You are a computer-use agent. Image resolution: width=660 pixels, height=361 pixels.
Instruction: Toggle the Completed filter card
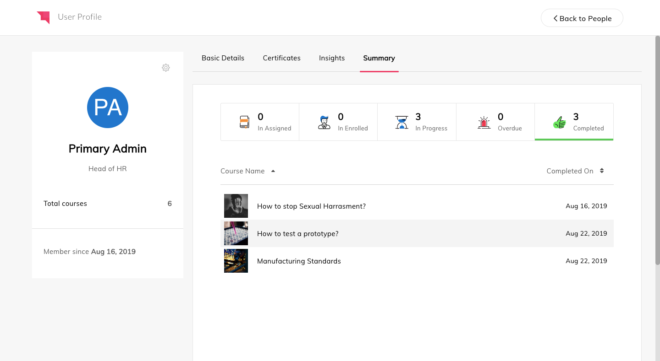(x=574, y=122)
